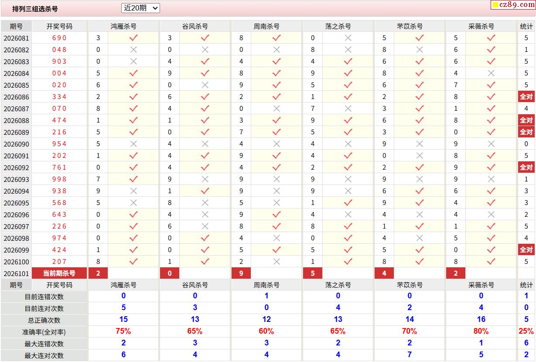Click the 全对 badge in row 2026086
Image resolution: width=536 pixels, height=362 pixels.
[526, 97]
